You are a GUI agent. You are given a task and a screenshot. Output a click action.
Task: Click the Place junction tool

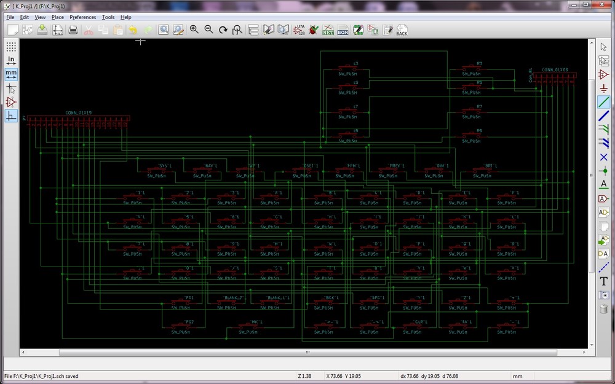pos(603,170)
